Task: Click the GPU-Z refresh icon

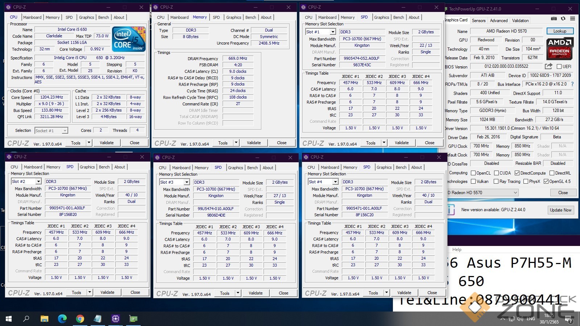Action: coord(563,19)
